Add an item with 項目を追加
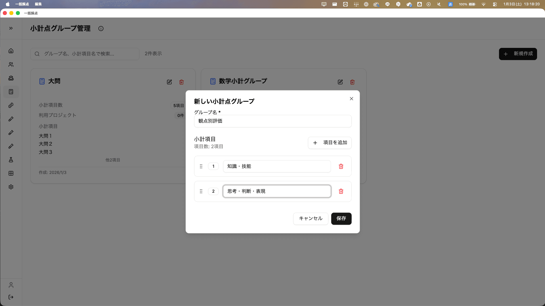The width and height of the screenshot is (545, 306). pyautogui.click(x=330, y=143)
